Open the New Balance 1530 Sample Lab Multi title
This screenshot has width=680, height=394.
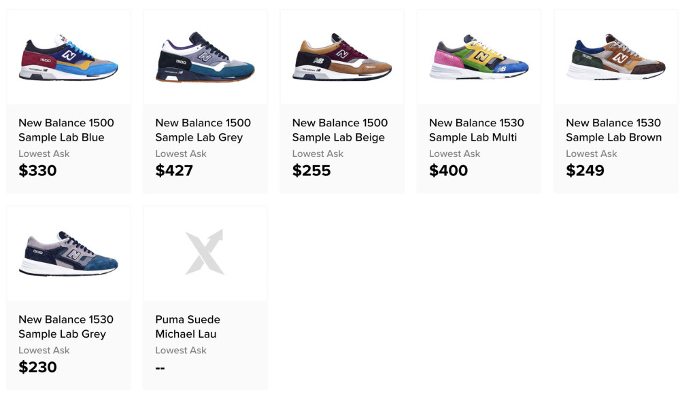(x=476, y=130)
